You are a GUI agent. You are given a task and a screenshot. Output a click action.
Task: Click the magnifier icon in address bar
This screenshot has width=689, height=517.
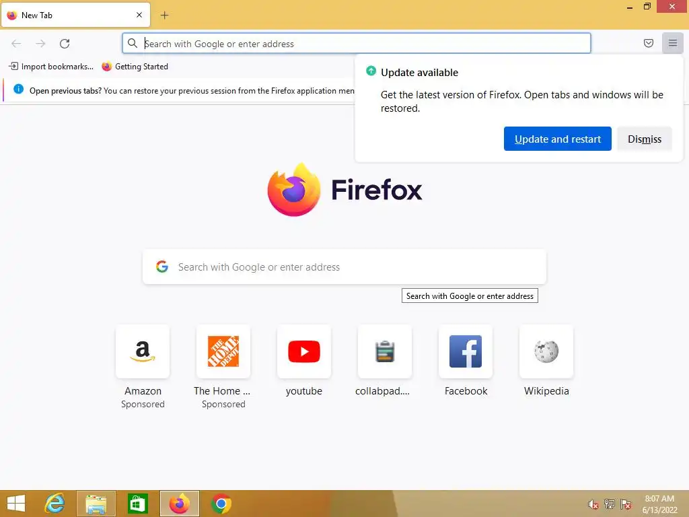tap(133, 43)
